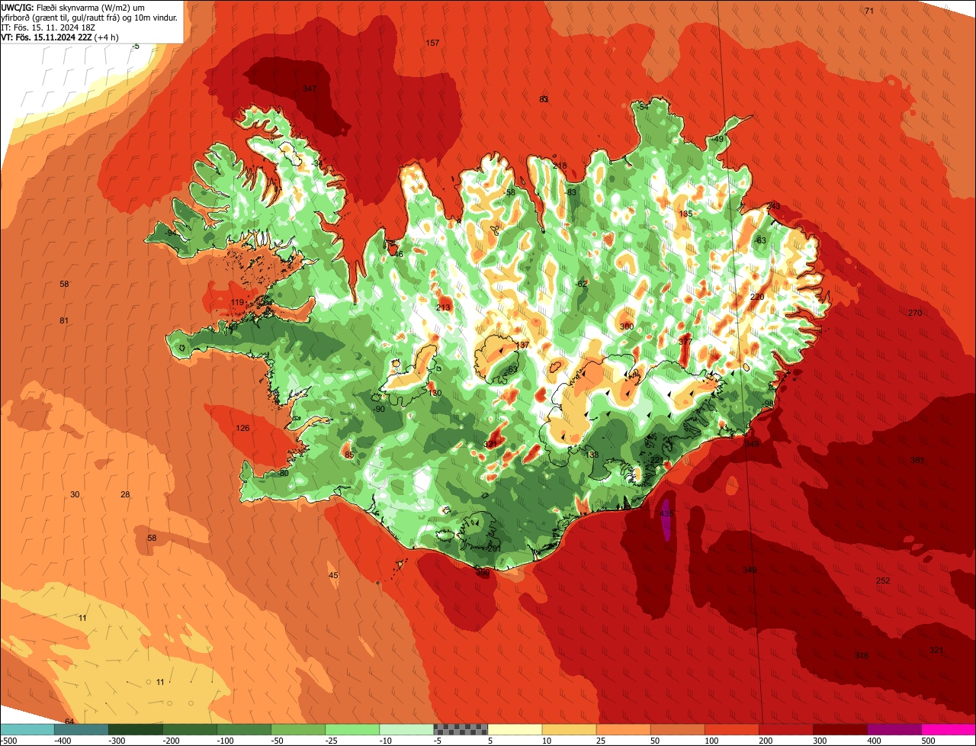Click the legend swatch above the 50 label

click(679, 729)
